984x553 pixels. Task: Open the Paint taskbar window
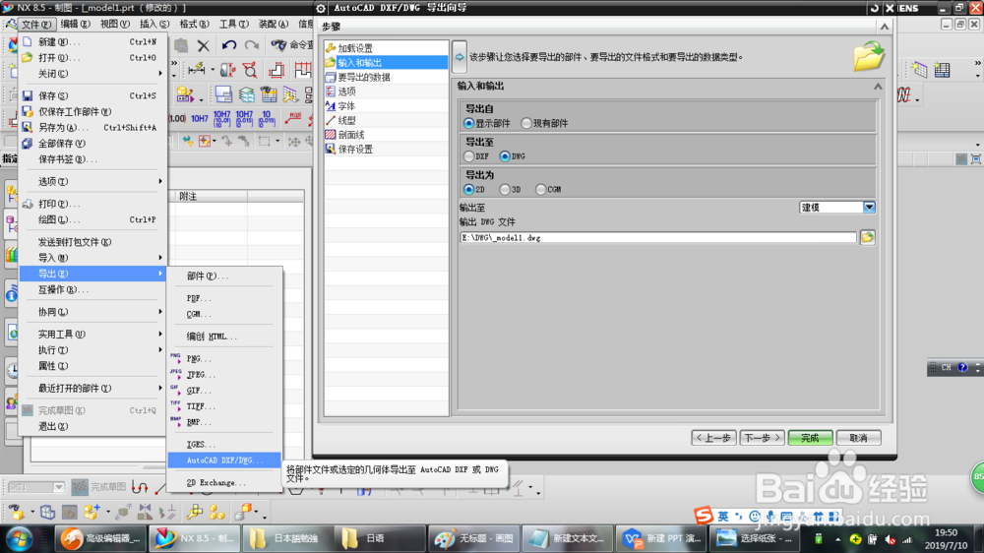(x=474, y=538)
